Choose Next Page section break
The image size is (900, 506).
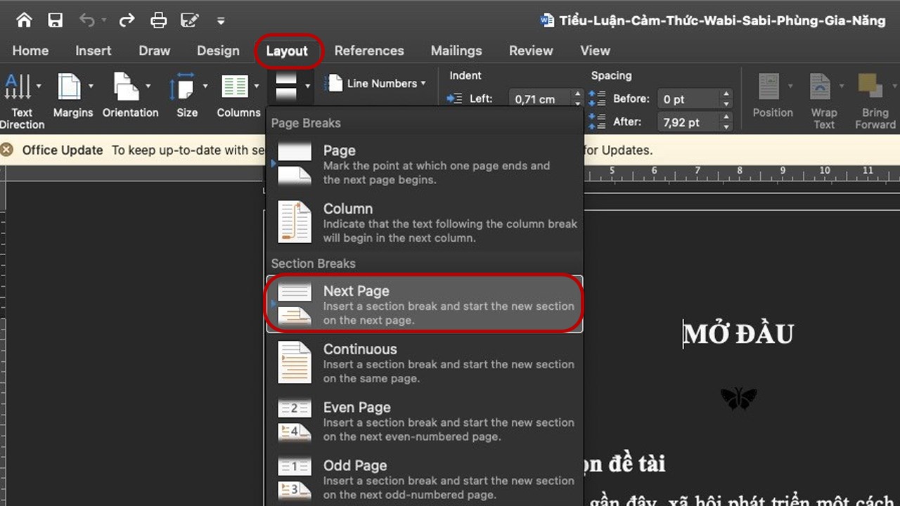point(425,304)
